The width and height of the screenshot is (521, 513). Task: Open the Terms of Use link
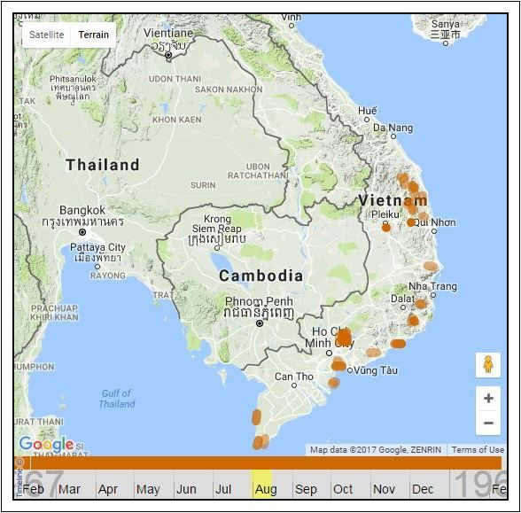coord(478,450)
